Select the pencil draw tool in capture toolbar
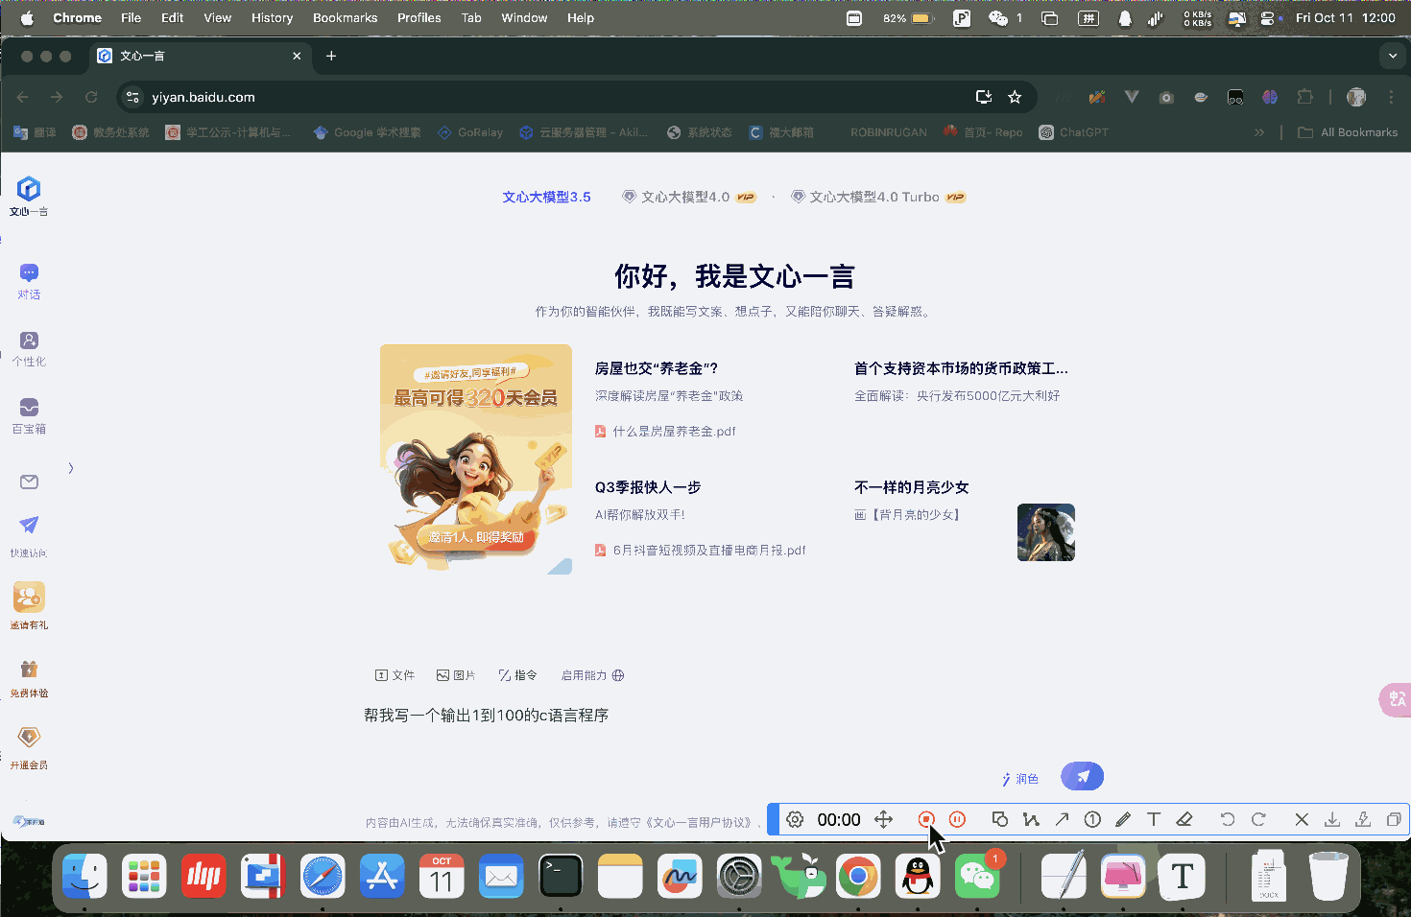Screen dimensions: 1411x917 tap(1123, 819)
